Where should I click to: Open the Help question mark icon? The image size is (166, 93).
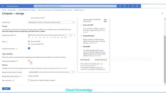tap(137, 6)
